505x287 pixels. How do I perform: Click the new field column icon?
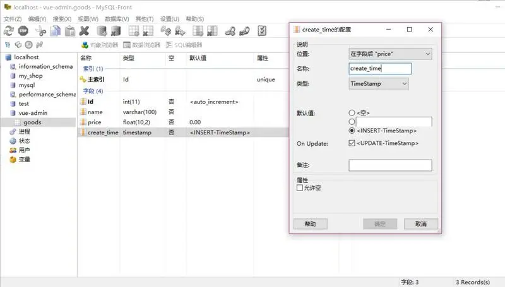point(198,31)
